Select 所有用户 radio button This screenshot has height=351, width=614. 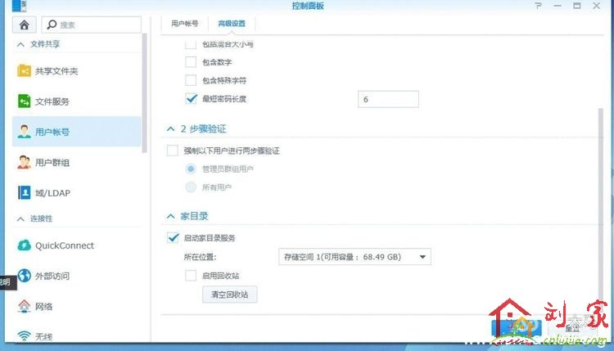point(191,187)
